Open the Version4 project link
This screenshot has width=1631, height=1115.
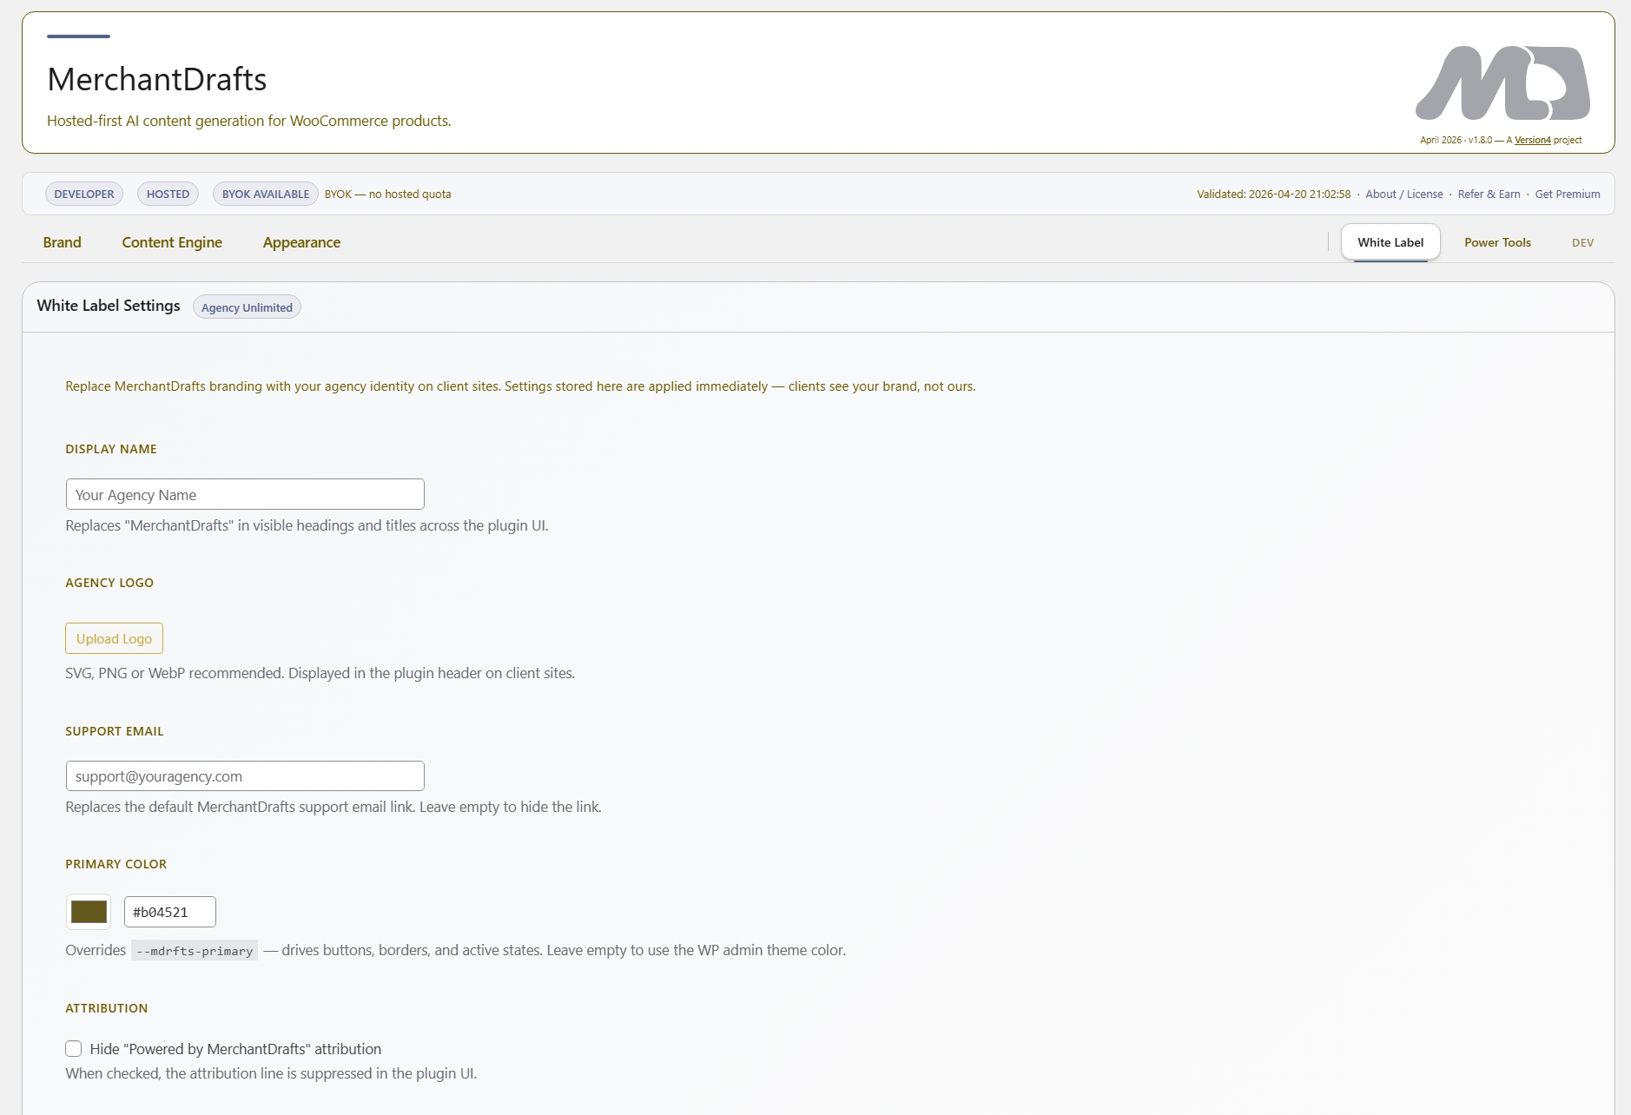pyautogui.click(x=1532, y=140)
